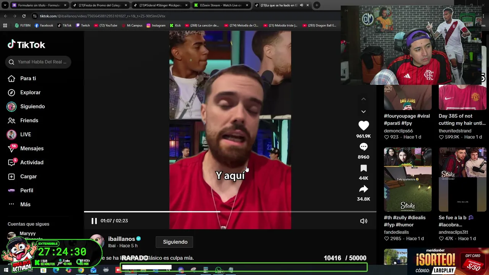Open the (274) Melodía de Cl bookmark
Screen dimensions: 489x275
point(241,26)
